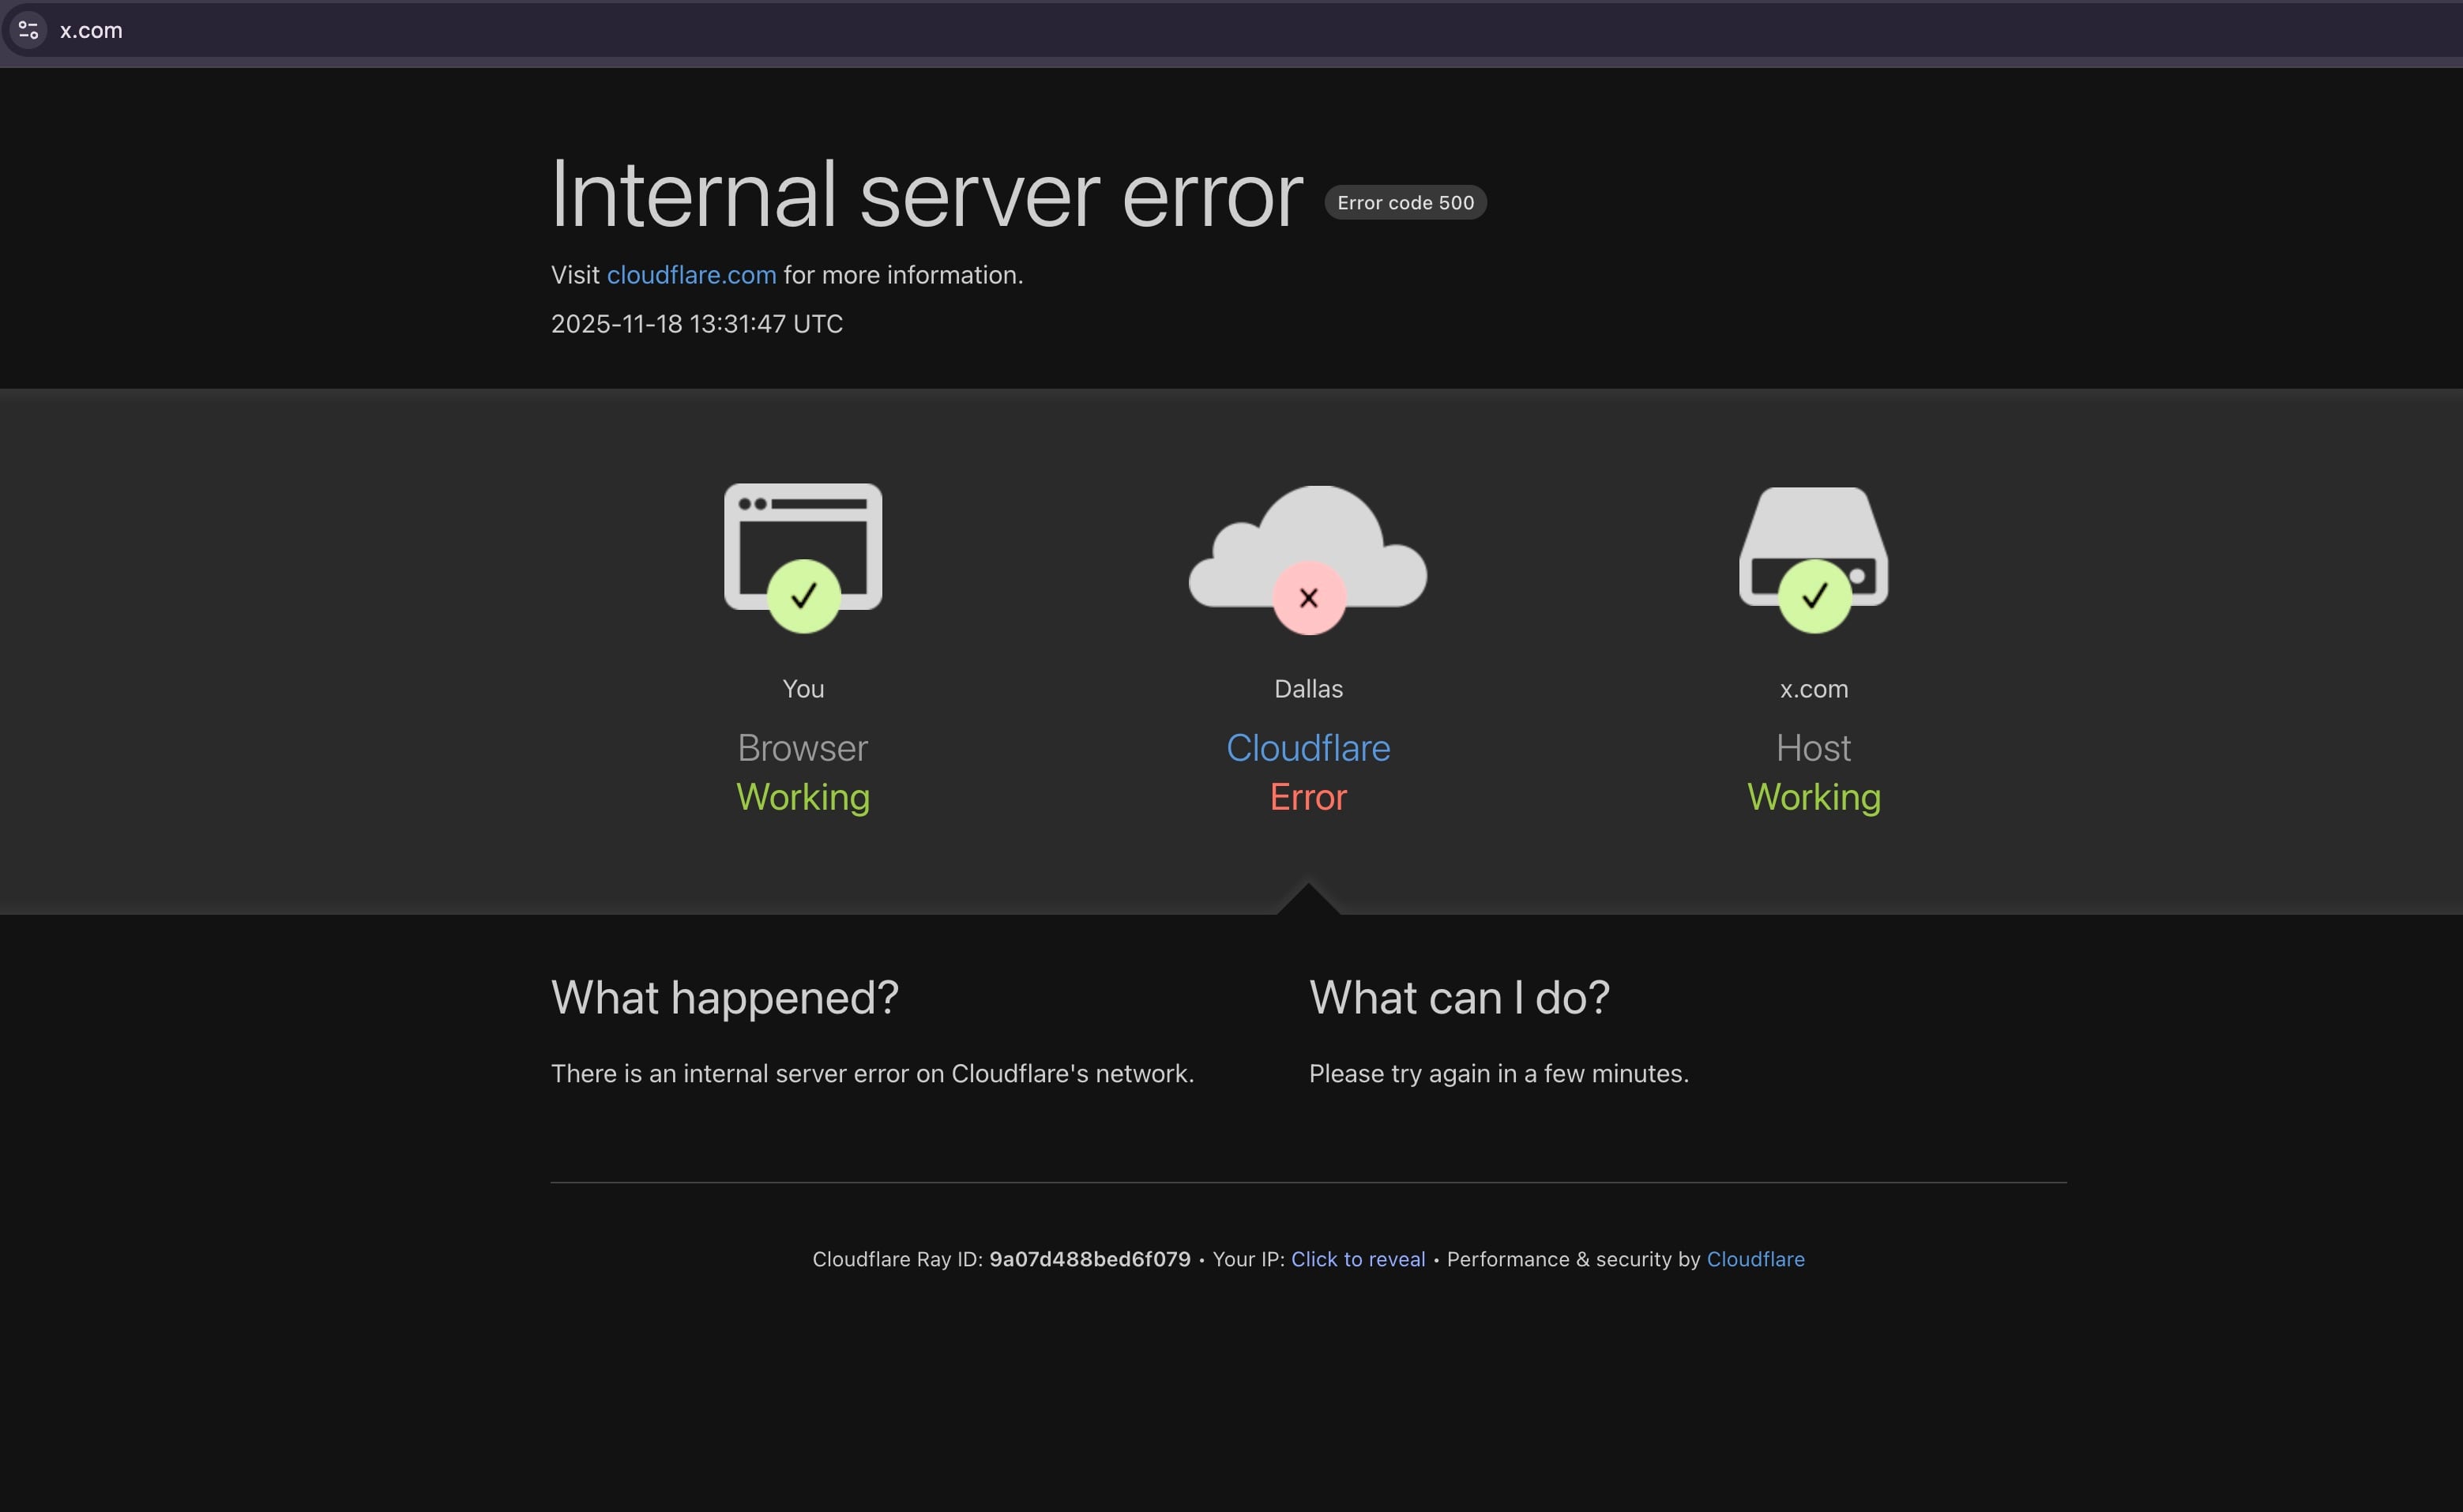Open the Cloudflare link in the footer
The height and width of the screenshot is (1512, 2463).
[x=1756, y=1259]
